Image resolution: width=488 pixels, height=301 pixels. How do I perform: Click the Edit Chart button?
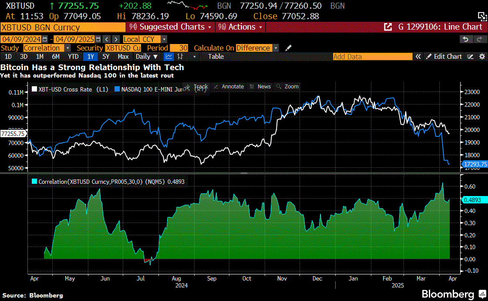coord(444,57)
